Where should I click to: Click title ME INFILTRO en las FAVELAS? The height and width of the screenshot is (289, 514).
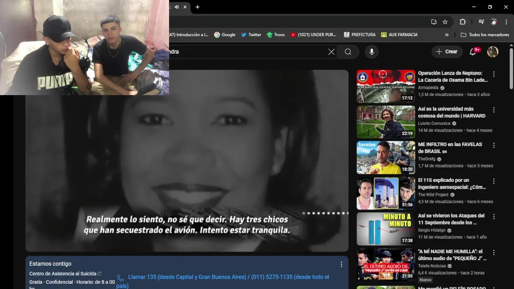[x=450, y=148]
